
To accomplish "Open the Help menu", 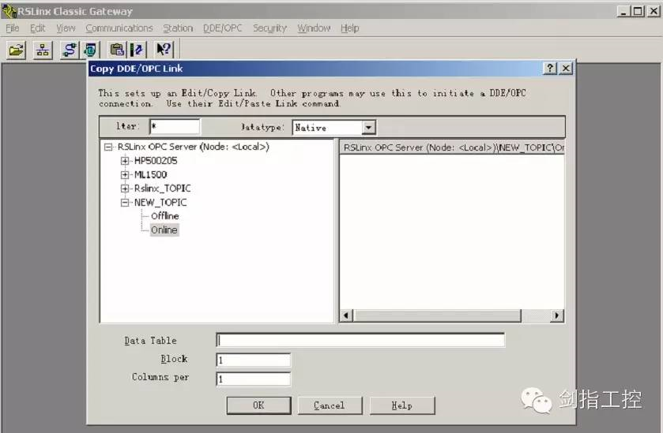I will tap(350, 28).
